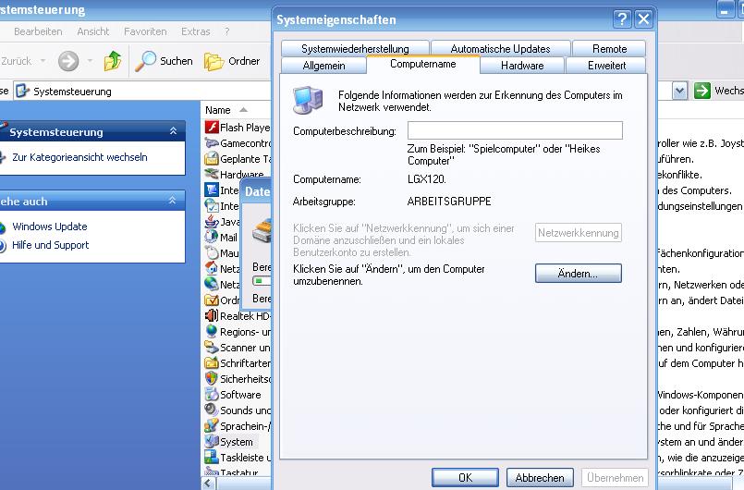The width and height of the screenshot is (744, 490).
Task: Open the address bar dropdown arrow
Action: click(x=679, y=91)
